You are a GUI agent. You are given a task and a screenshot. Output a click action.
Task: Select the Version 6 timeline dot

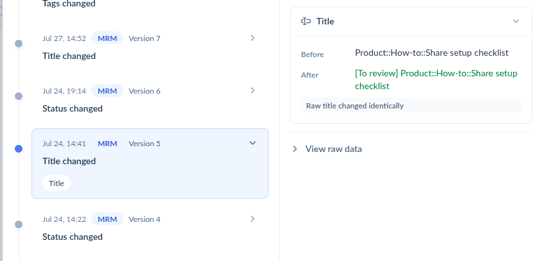pyautogui.click(x=19, y=96)
